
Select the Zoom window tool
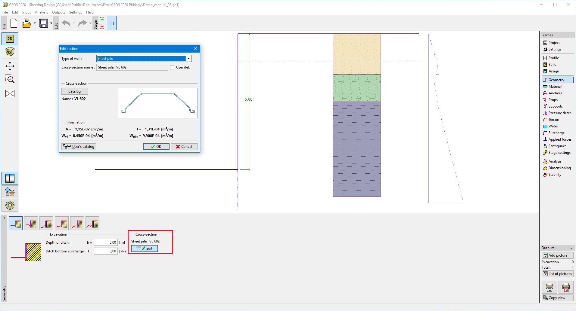(x=10, y=79)
